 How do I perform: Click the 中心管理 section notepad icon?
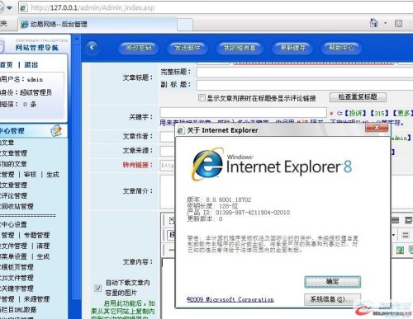56,131
